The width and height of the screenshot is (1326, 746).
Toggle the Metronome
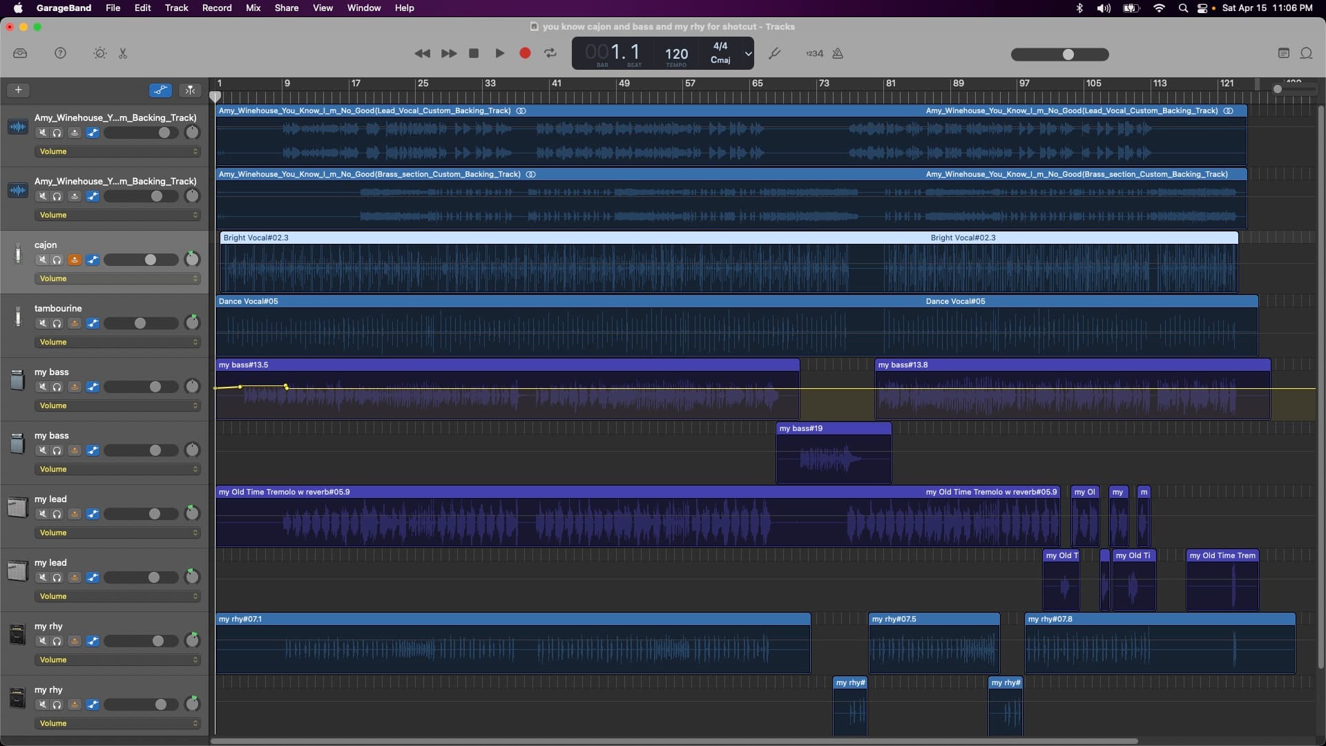(838, 53)
